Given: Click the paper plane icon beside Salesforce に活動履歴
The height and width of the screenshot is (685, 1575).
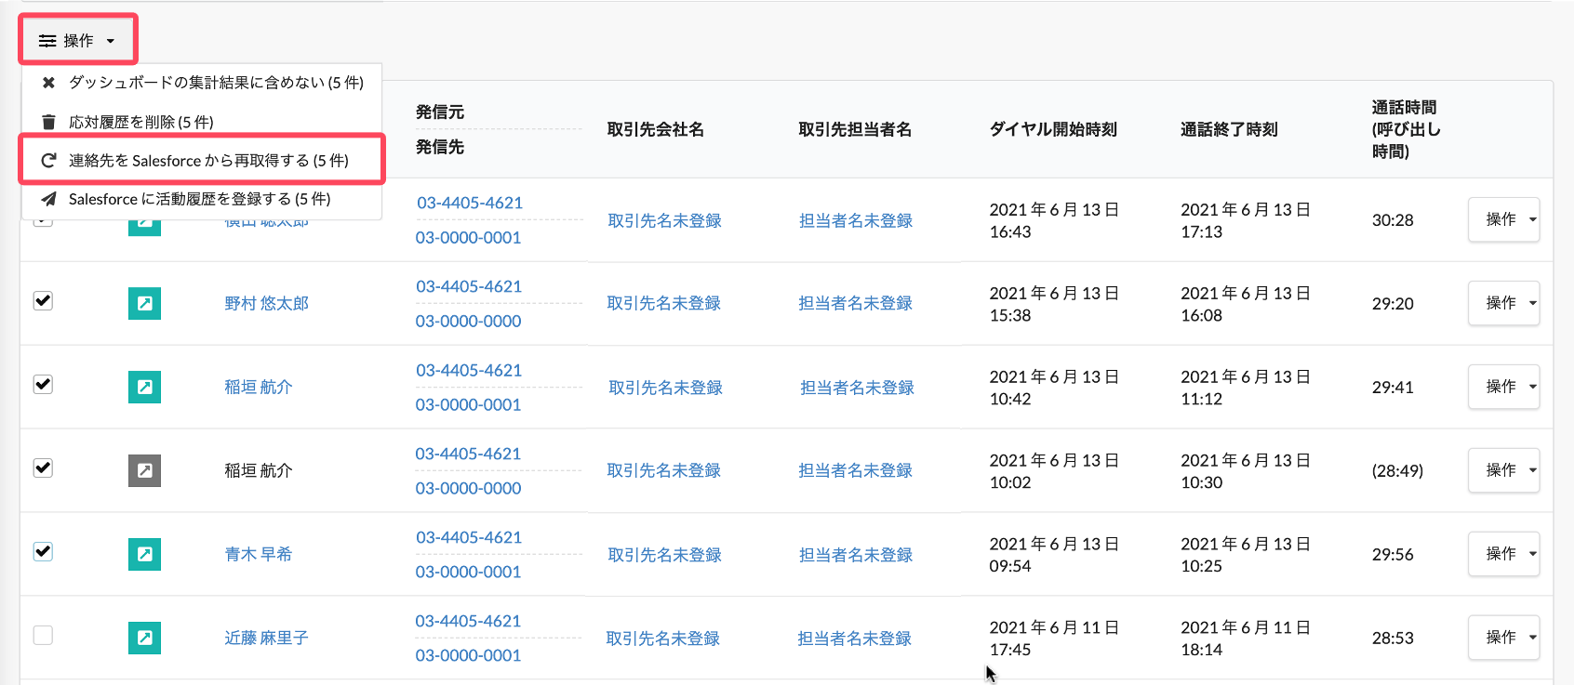Looking at the screenshot, I should point(48,199).
